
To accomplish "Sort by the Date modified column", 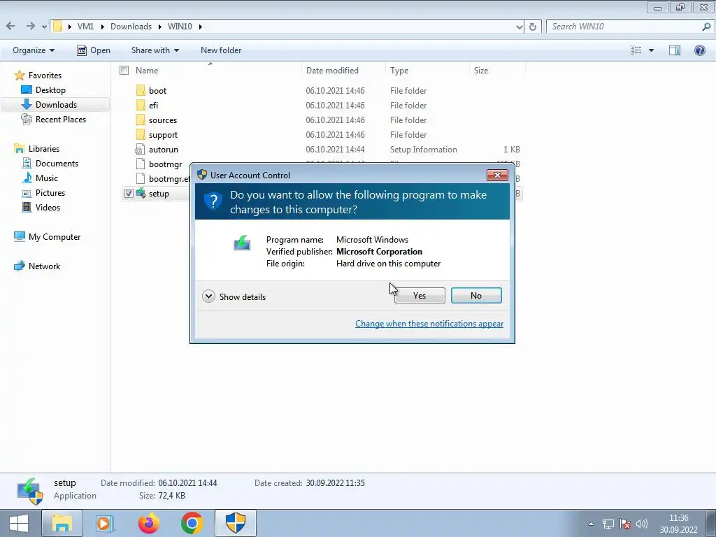I will coord(332,71).
